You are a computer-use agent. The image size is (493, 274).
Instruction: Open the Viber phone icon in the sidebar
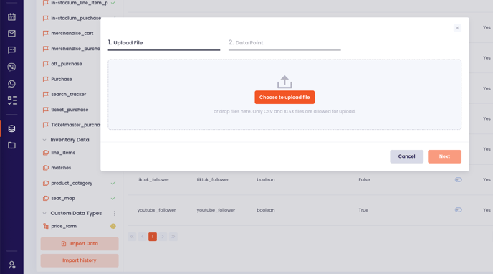pyautogui.click(x=11, y=67)
